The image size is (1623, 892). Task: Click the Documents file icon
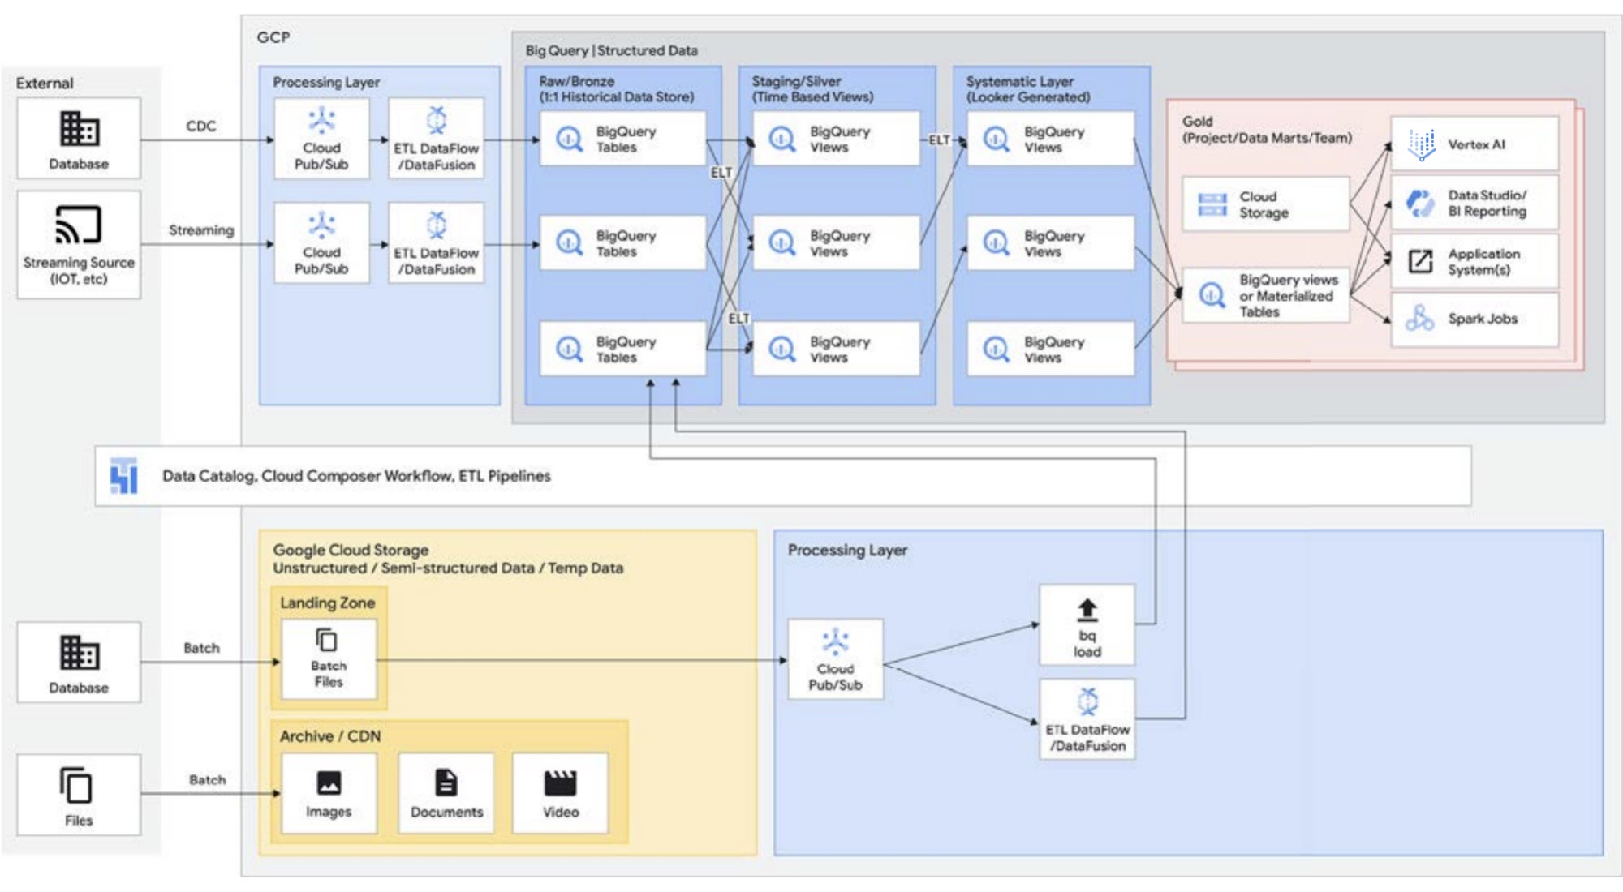[x=446, y=783]
